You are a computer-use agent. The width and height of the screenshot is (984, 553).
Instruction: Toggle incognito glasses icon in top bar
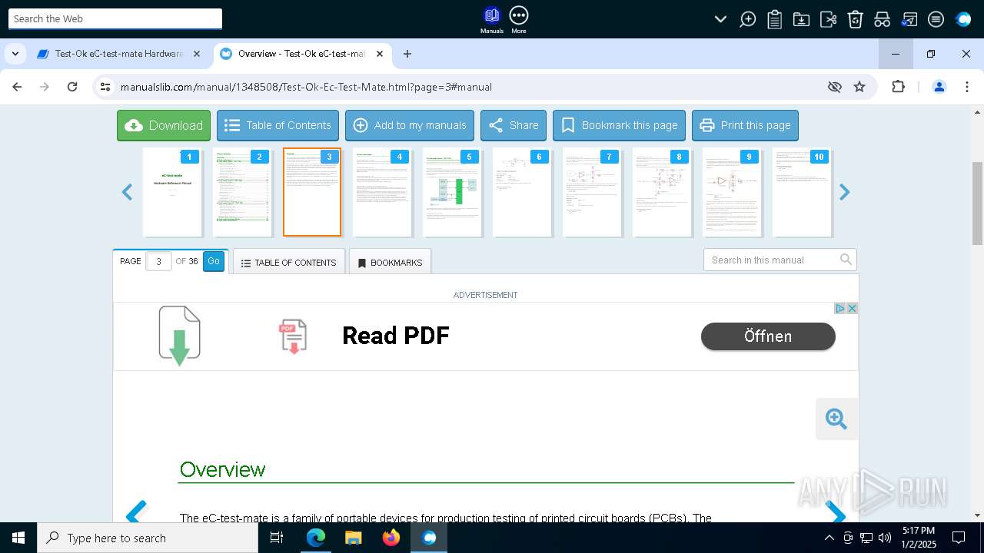[882, 19]
